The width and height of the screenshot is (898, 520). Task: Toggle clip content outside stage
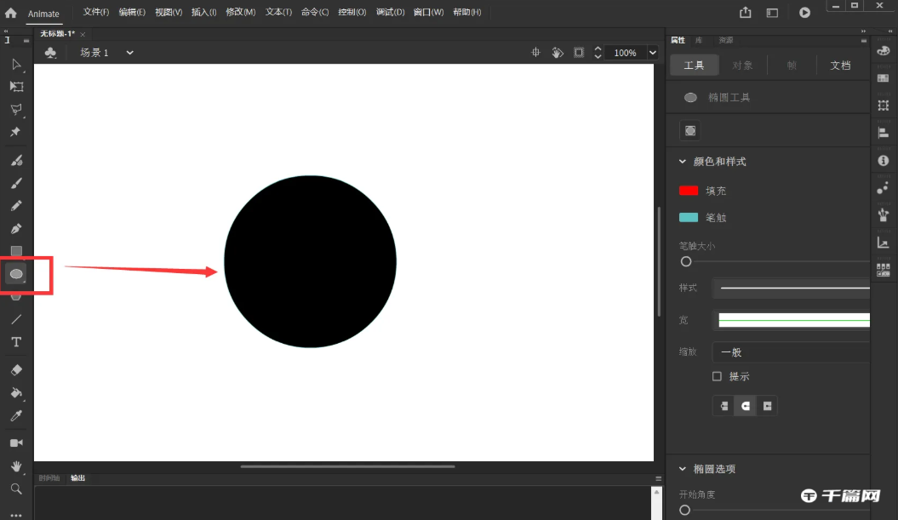pos(579,53)
